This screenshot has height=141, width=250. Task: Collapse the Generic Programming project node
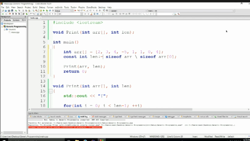[x=2, y=27]
